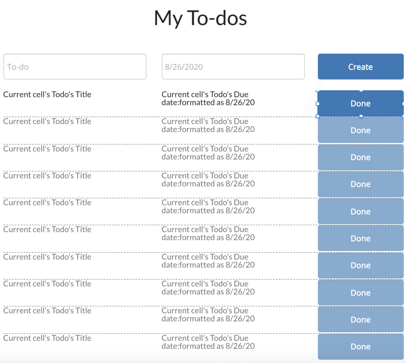Select the first row's Todo's Title text

47,94
